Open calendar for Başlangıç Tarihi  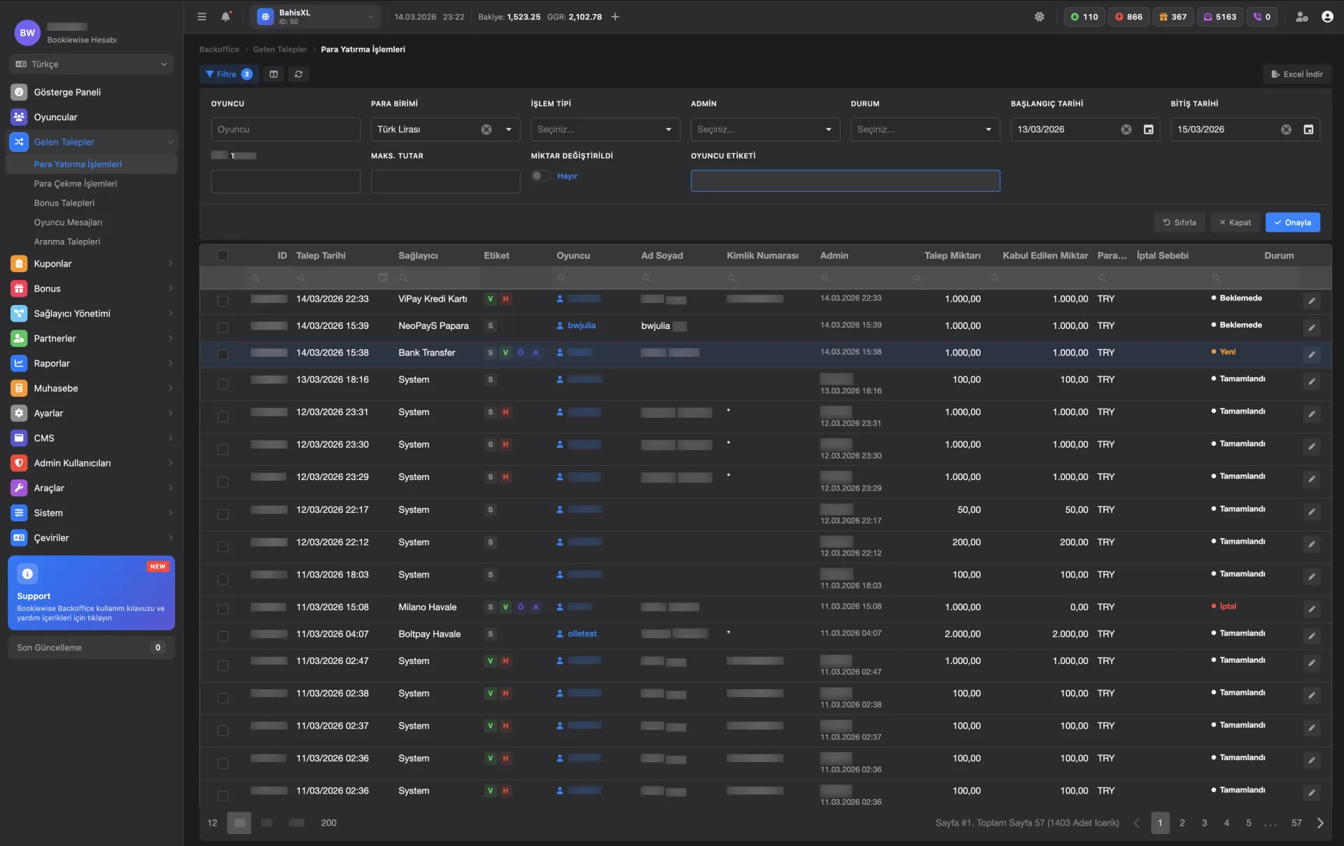(1148, 129)
